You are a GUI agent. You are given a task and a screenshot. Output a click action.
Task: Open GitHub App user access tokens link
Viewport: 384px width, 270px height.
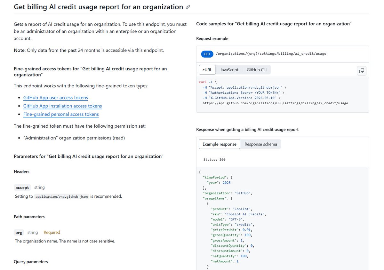[56, 98]
